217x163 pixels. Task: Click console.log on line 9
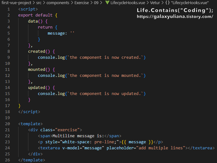click(x=51, y=58)
